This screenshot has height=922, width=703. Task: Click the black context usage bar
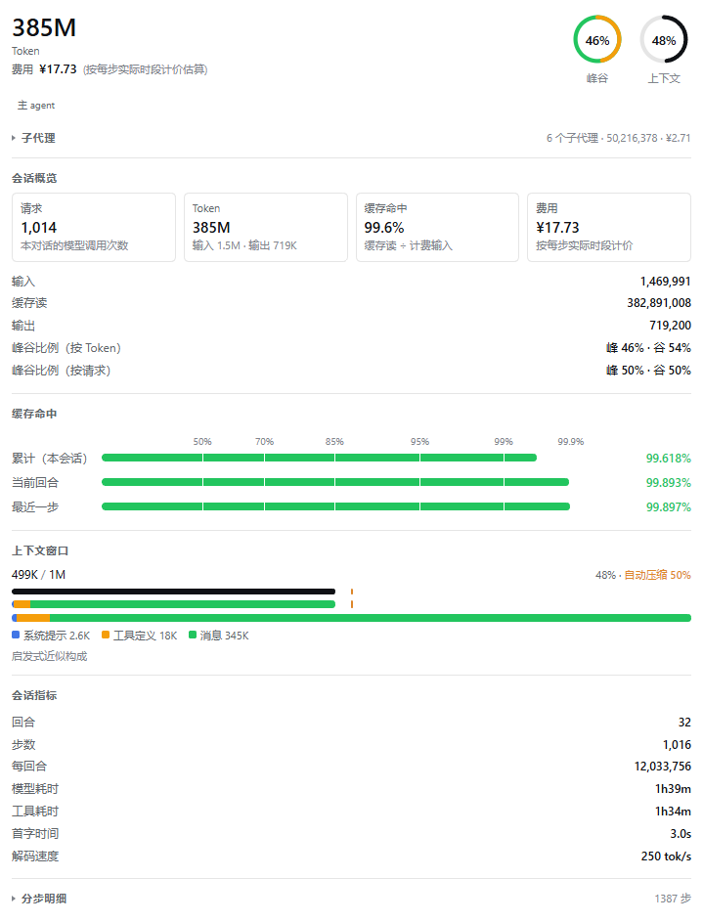[x=173, y=592]
